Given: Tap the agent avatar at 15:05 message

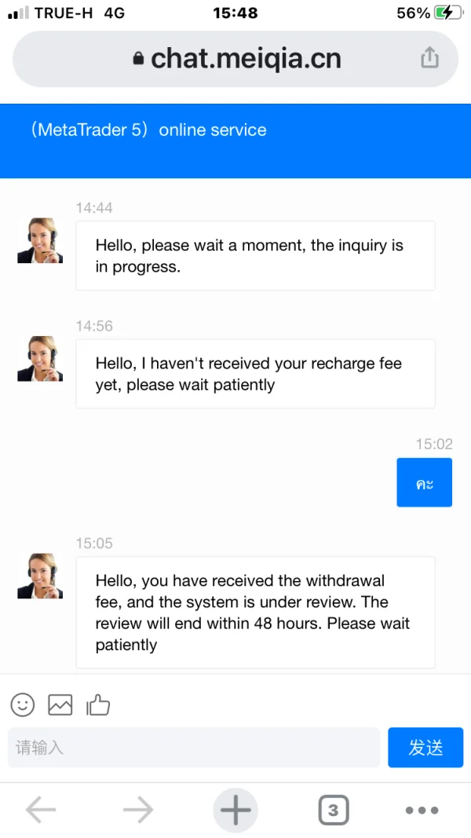Looking at the screenshot, I should click(40, 576).
